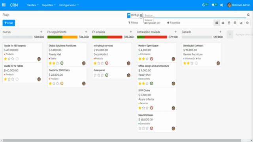The height and width of the screenshot is (142, 253).
Task: Click green segment of Cotización enviada progress bar
Action: coord(141,37)
